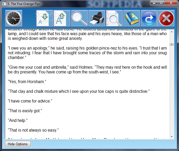Click the window icon in the title bar
The width and height of the screenshot is (179, 151).
point(4,4)
